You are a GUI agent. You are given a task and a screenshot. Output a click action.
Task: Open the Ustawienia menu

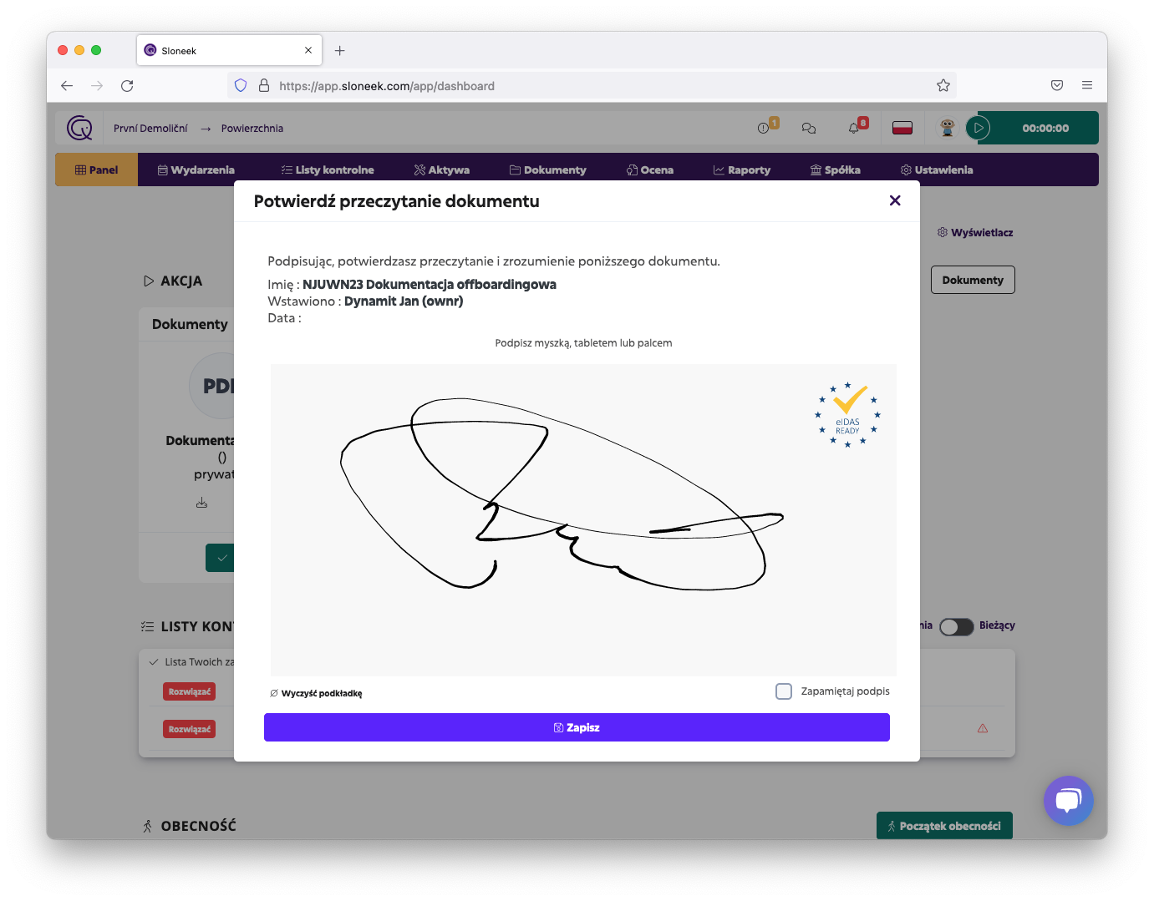pyautogui.click(x=937, y=170)
